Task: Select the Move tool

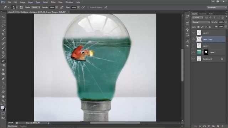Action: point(3,17)
